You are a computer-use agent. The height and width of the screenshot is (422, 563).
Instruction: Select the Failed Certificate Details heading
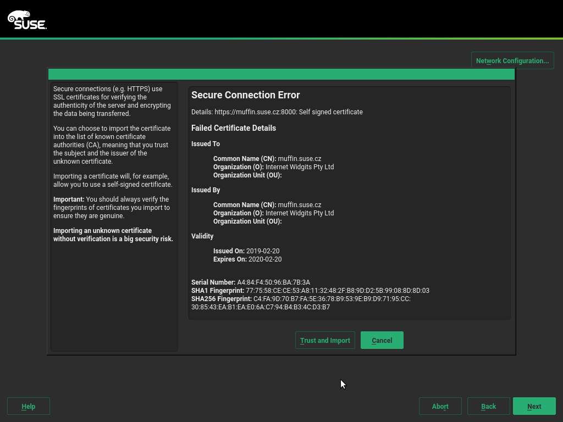coord(233,128)
